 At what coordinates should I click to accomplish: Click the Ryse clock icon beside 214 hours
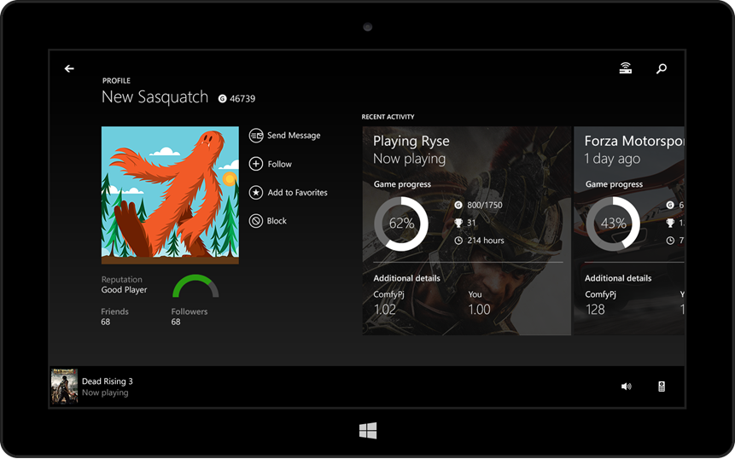[x=458, y=241]
